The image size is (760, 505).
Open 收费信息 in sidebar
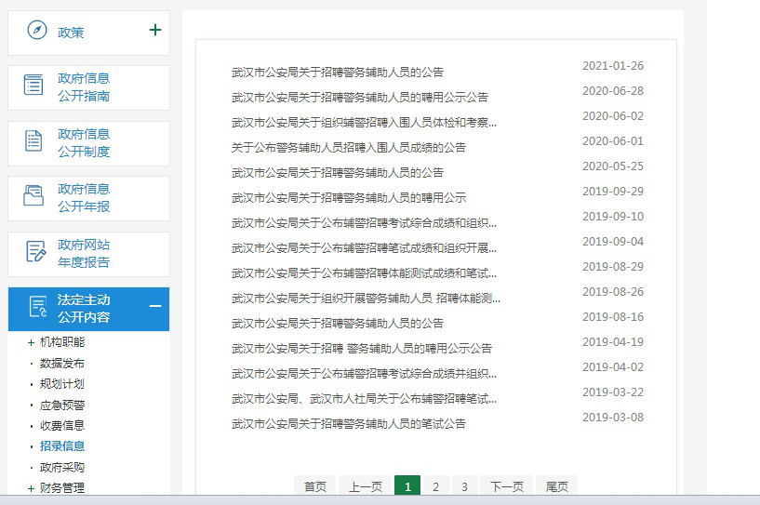point(62,426)
